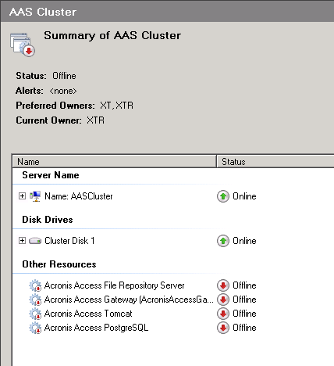
Task: Click the File Repository Server gear icon
Action: [x=35, y=285]
